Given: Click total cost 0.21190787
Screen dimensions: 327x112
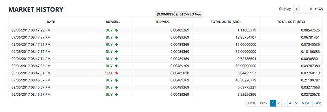Looking at the screenshot, I should (310, 80).
